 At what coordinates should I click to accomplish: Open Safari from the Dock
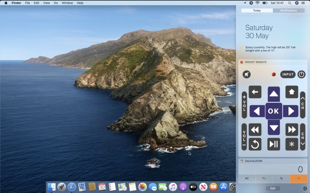pos(72,187)
